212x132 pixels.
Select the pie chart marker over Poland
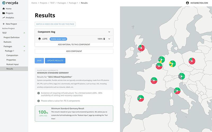(191, 61)
